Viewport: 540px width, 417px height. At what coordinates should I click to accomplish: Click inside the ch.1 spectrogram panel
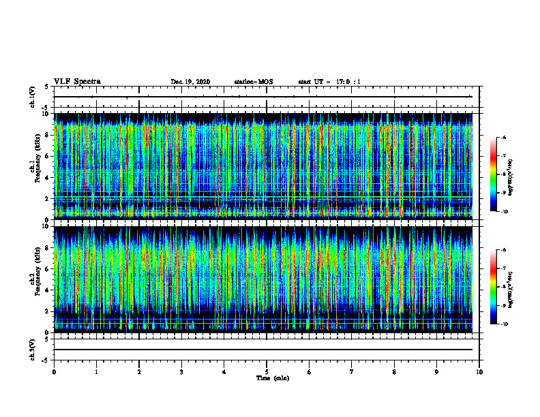[x=263, y=166]
